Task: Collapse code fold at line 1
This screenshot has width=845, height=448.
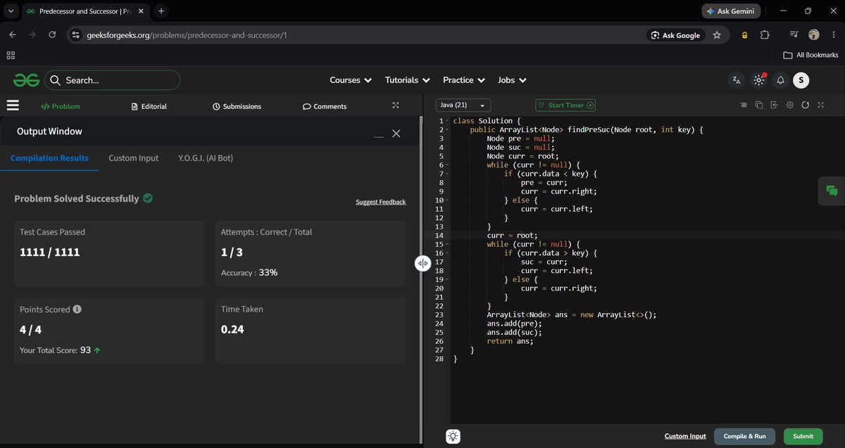Action: point(446,122)
